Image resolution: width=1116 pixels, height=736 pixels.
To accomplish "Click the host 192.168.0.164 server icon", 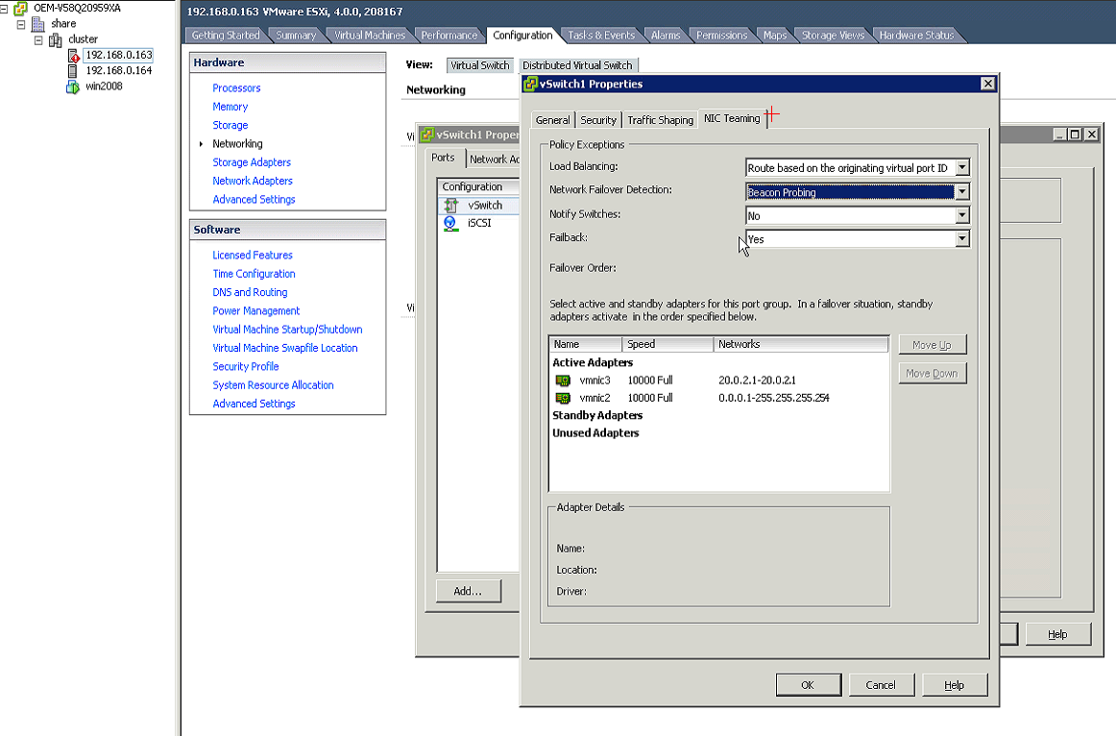I will (73, 70).
